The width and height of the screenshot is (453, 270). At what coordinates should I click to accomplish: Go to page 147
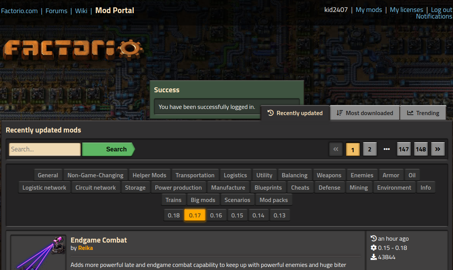404,149
